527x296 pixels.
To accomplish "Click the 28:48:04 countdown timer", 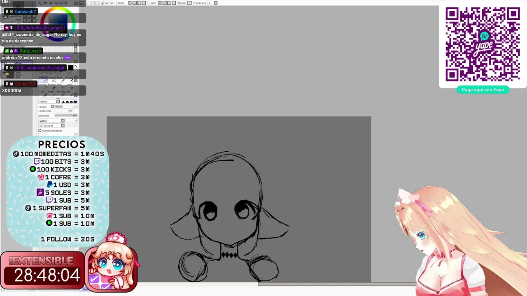I will tap(47, 275).
